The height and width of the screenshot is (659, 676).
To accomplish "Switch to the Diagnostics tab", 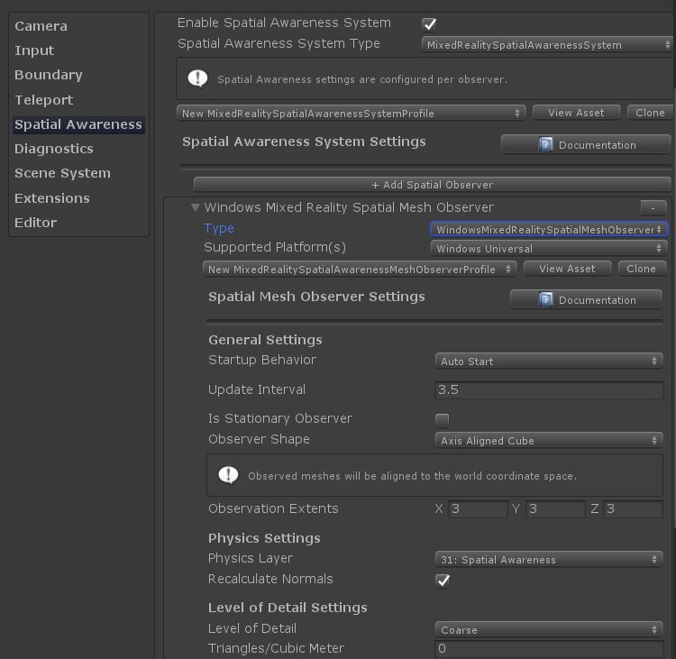I will click(54, 149).
